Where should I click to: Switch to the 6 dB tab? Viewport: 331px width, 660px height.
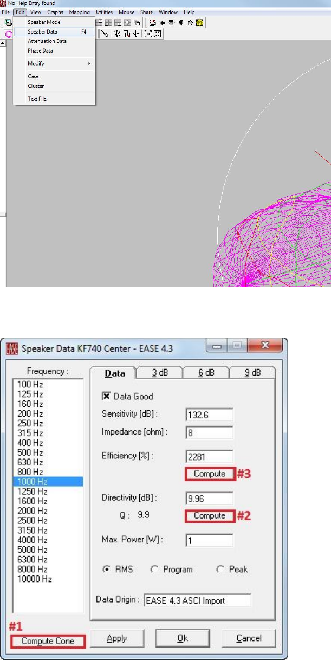(206, 373)
